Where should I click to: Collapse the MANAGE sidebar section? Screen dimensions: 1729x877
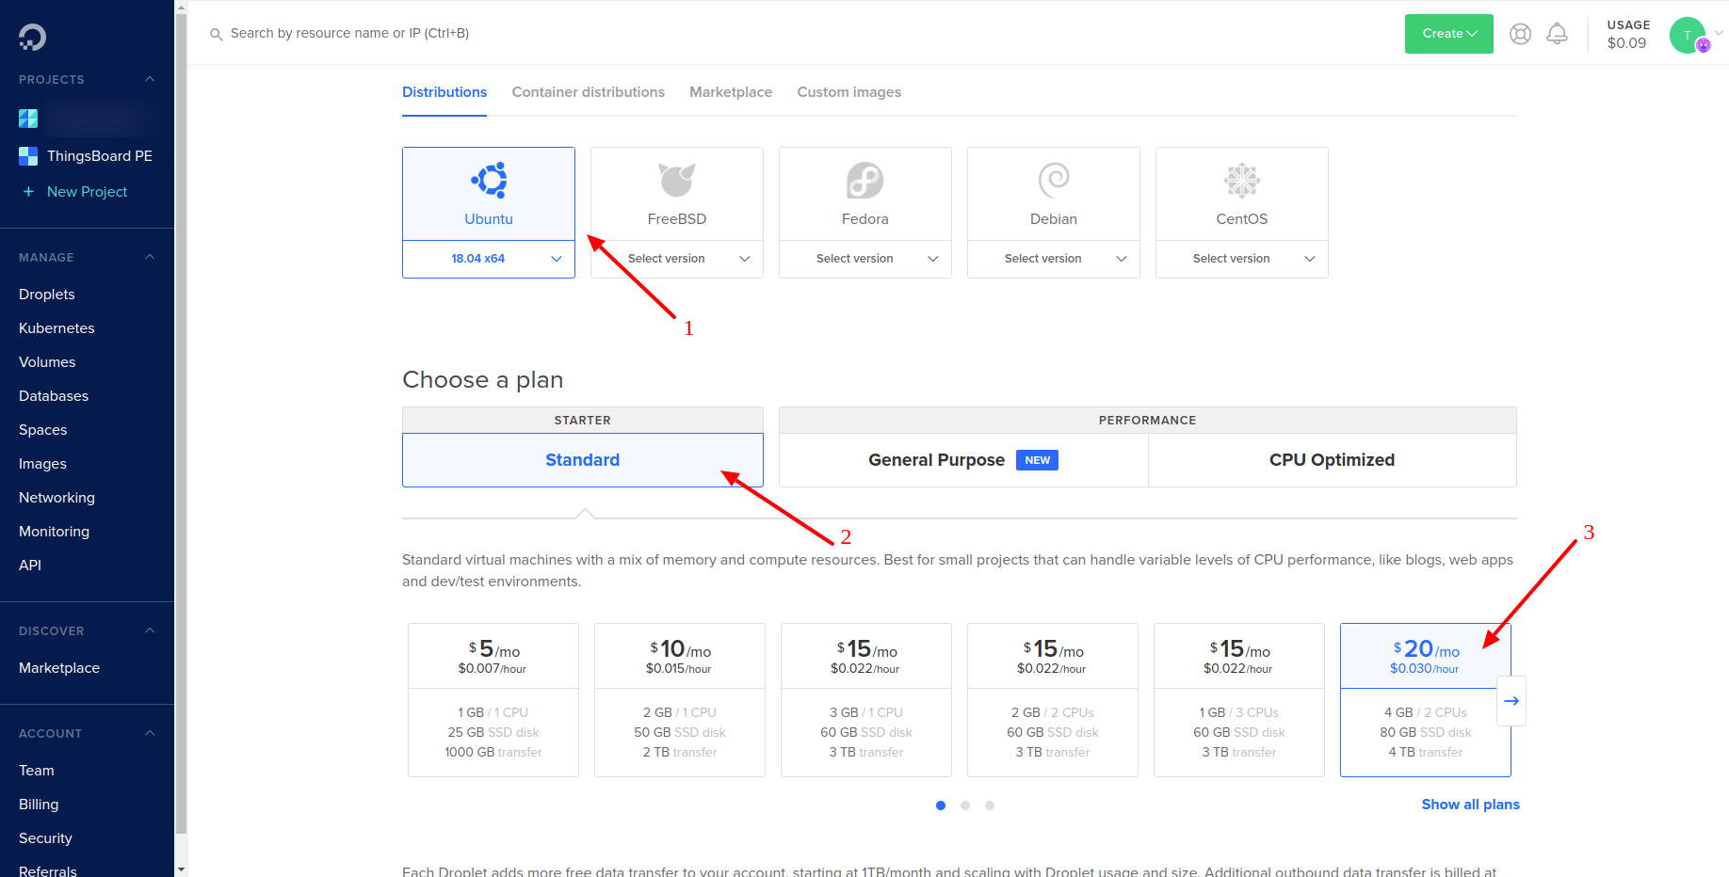pyautogui.click(x=150, y=257)
